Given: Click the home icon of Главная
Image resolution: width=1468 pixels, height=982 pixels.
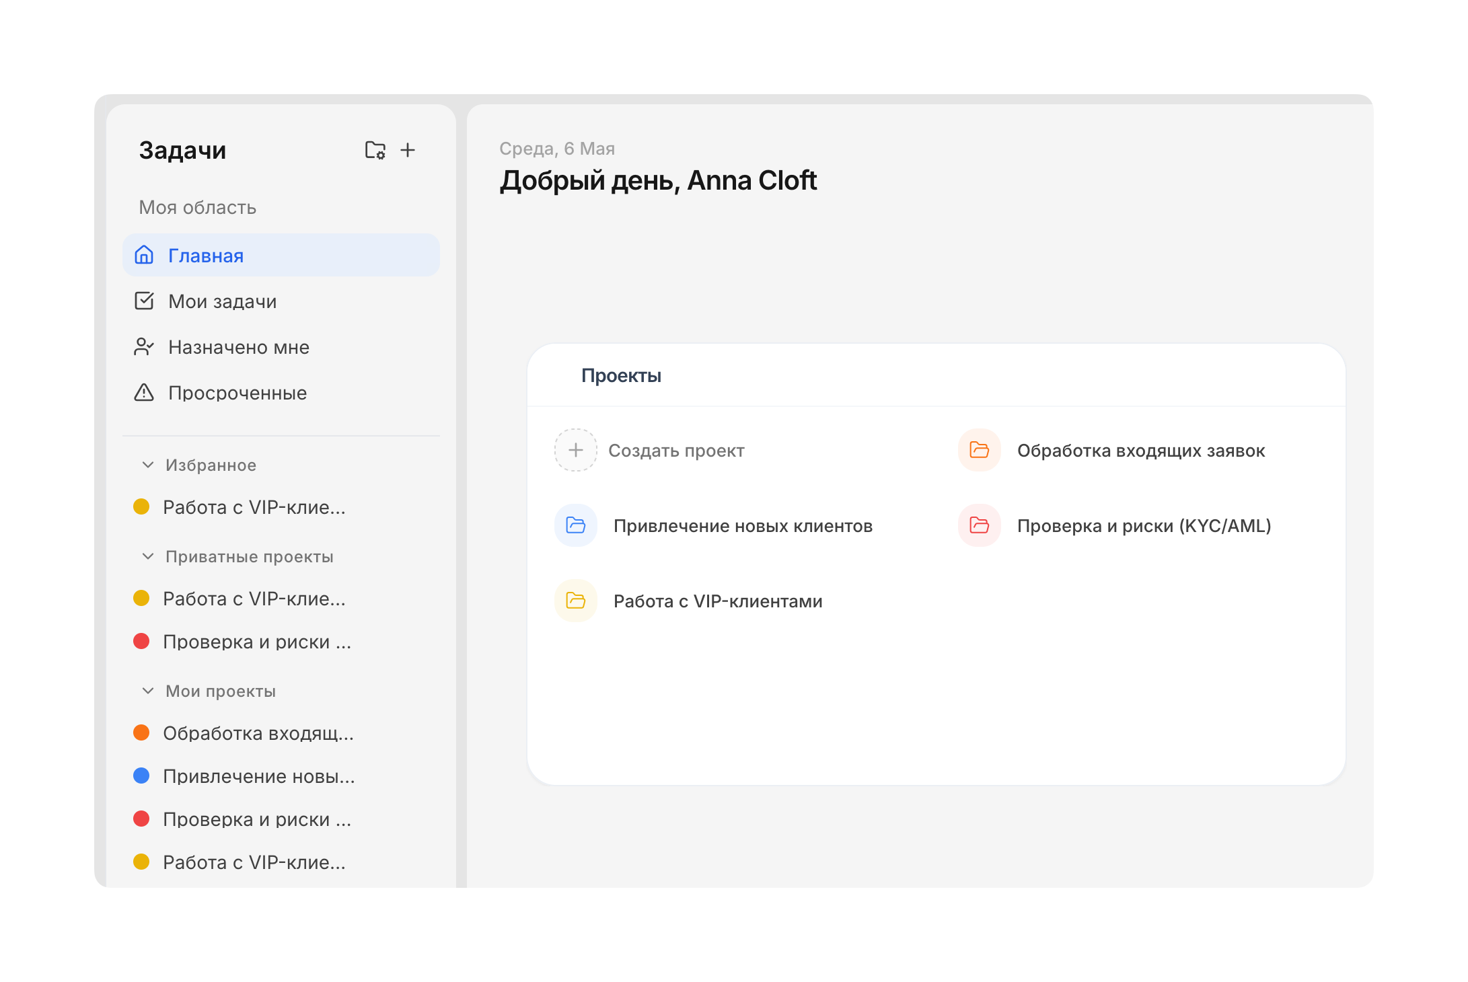Looking at the screenshot, I should [144, 255].
